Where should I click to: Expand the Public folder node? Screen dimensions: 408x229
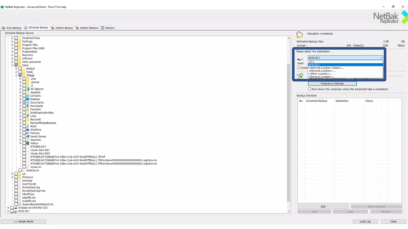[17, 72]
